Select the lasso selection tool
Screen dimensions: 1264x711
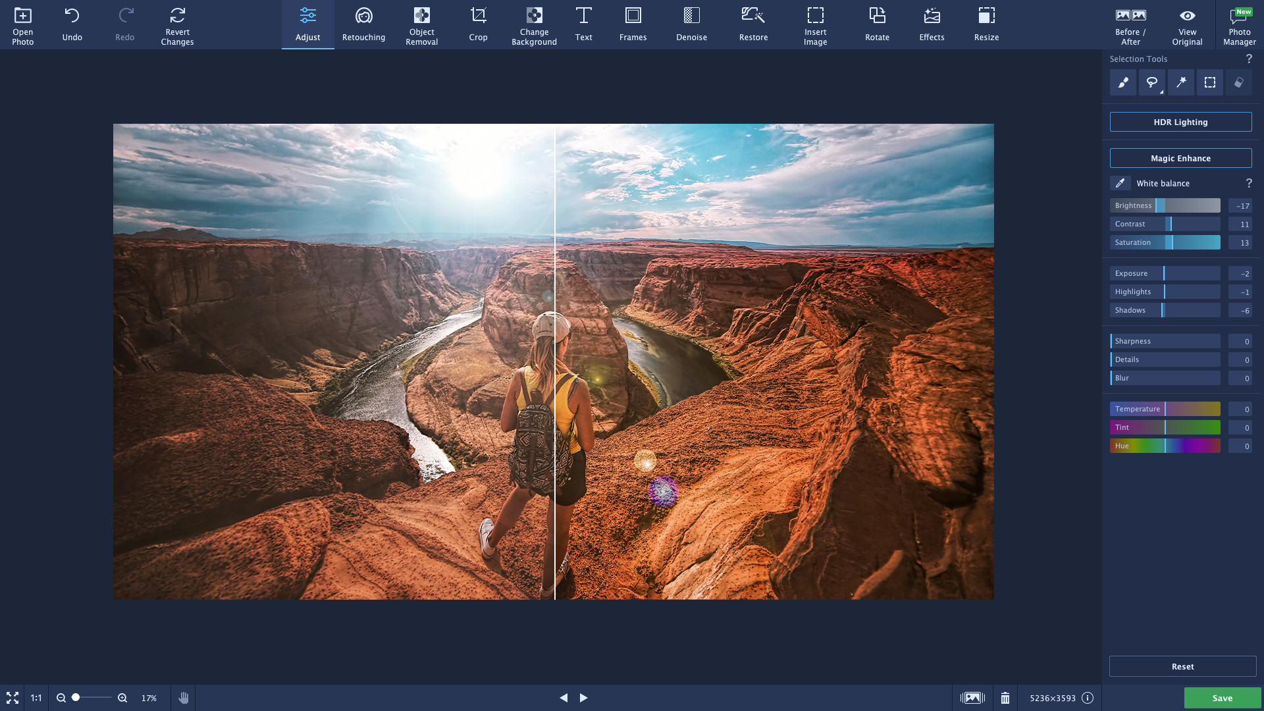click(1151, 82)
